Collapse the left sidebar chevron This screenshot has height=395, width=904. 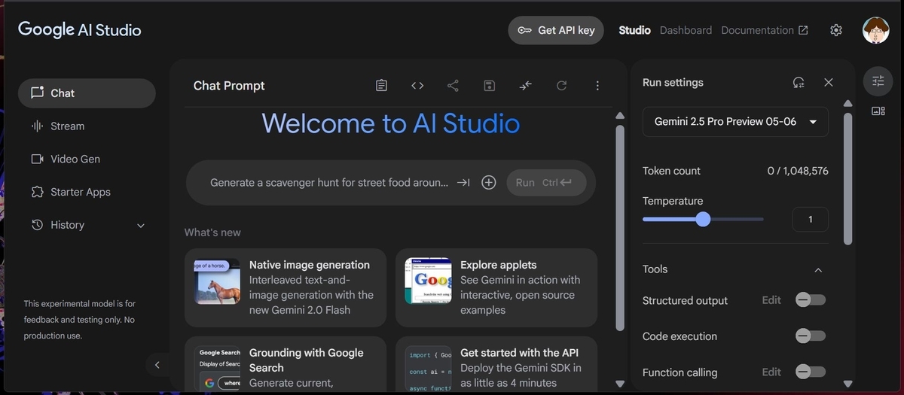[x=157, y=365]
